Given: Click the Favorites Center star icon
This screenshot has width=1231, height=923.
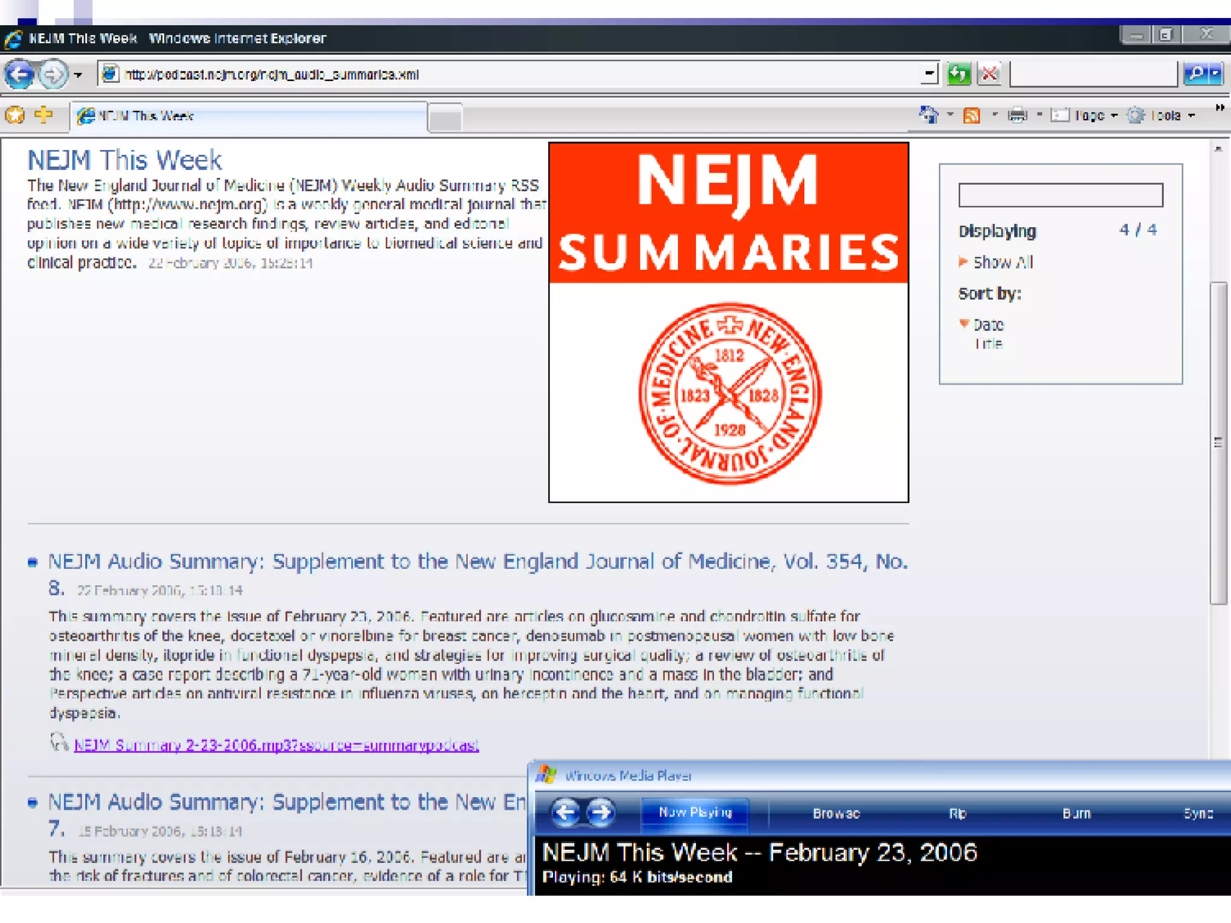Looking at the screenshot, I should pyautogui.click(x=15, y=115).
